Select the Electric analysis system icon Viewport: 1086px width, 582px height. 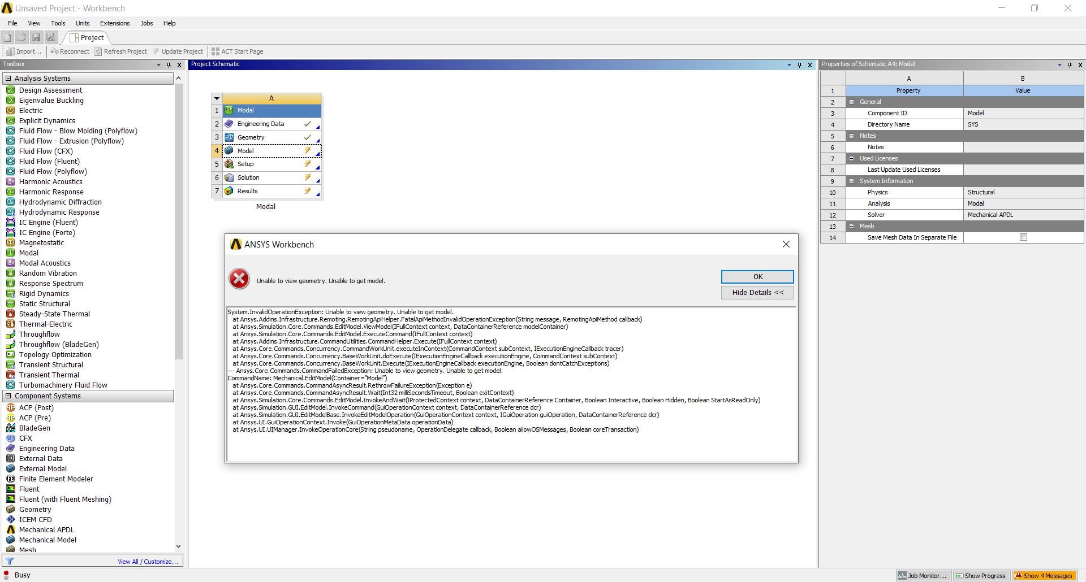[x=10, y=110]
